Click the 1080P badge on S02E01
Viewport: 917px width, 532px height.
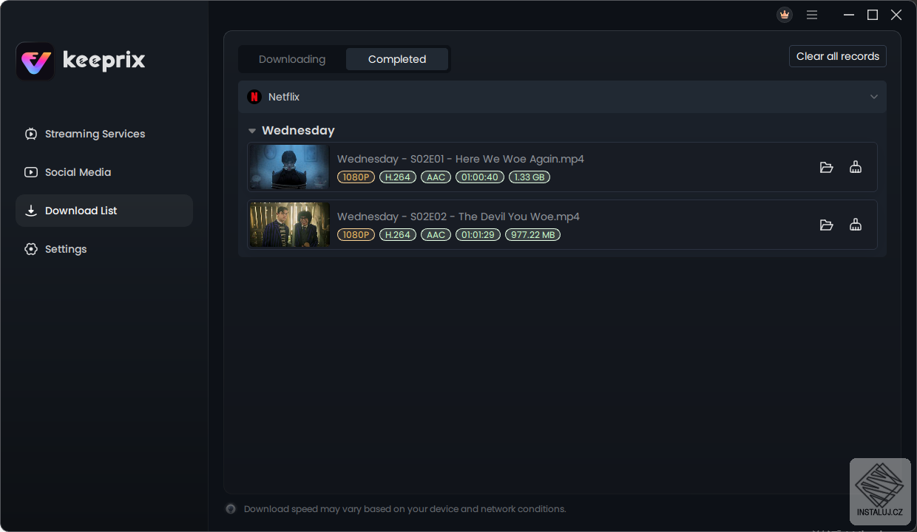[356, 177]
